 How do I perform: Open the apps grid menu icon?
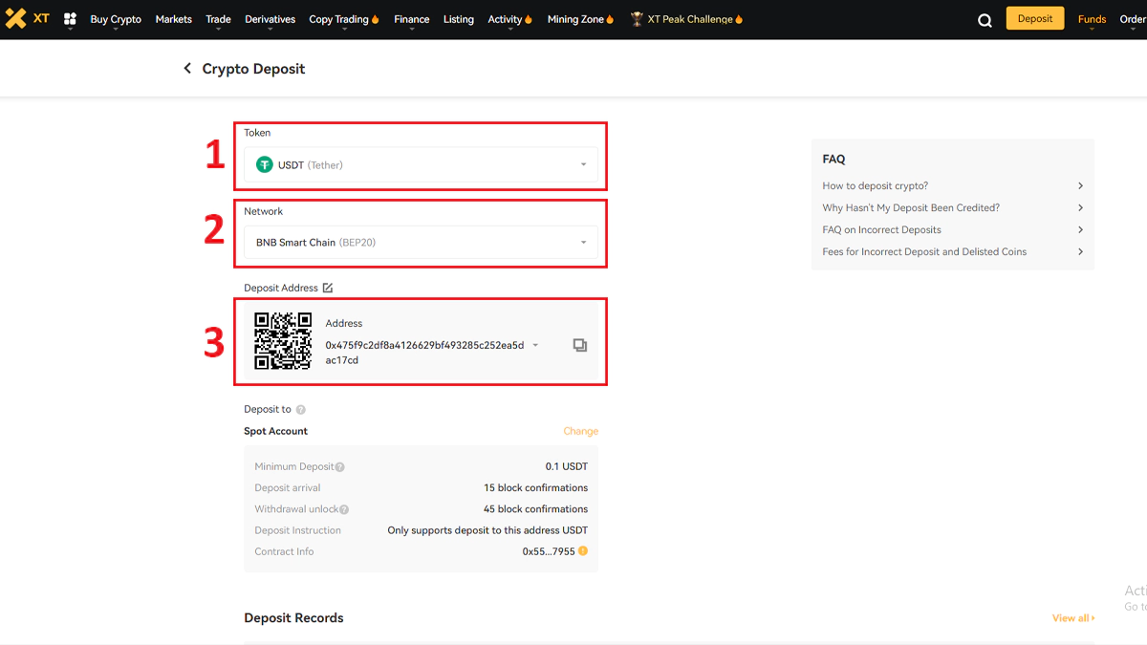70,19
